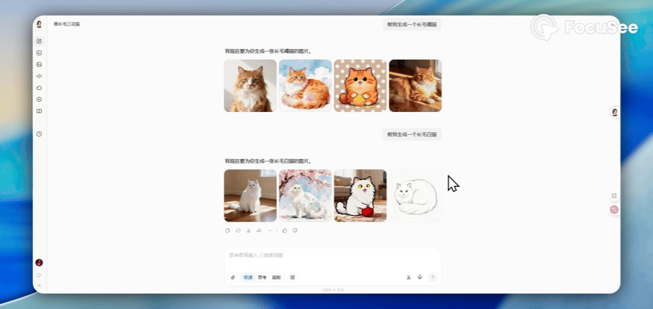
Task: Click text 我现在要为你生成一张长毛白猫的图片
Action: coord(268,161)
